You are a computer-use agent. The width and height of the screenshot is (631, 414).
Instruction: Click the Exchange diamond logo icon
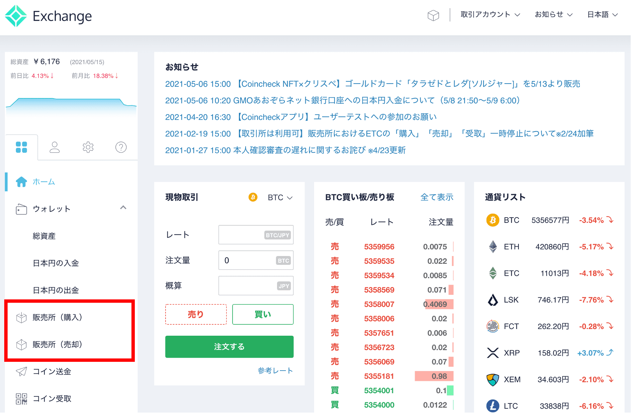click(16, 15)
